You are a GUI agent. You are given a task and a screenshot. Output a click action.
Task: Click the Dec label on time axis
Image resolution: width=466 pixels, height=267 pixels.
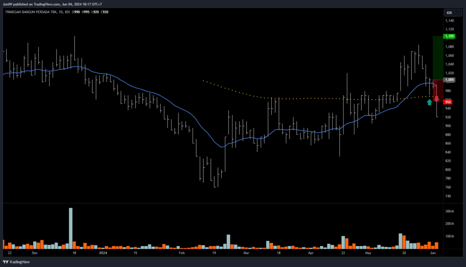[35, 252]
